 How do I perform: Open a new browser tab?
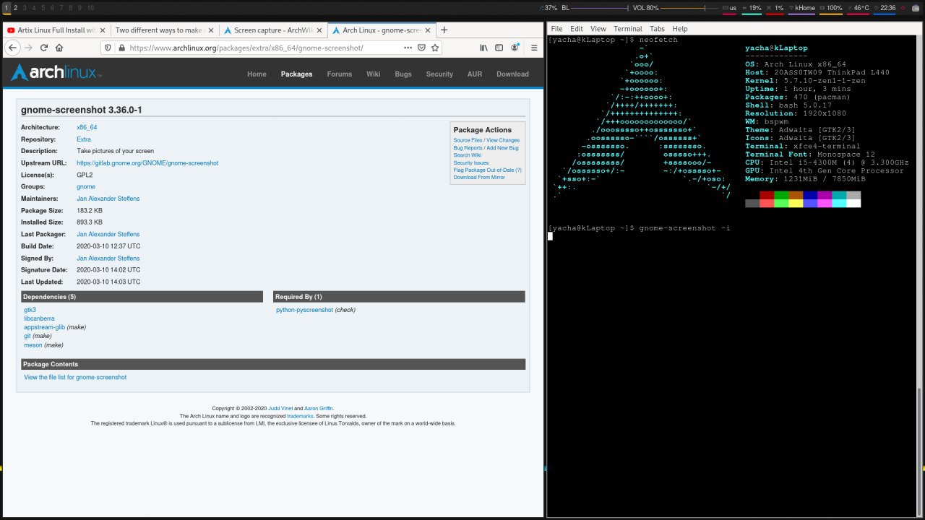coord(444,30)
